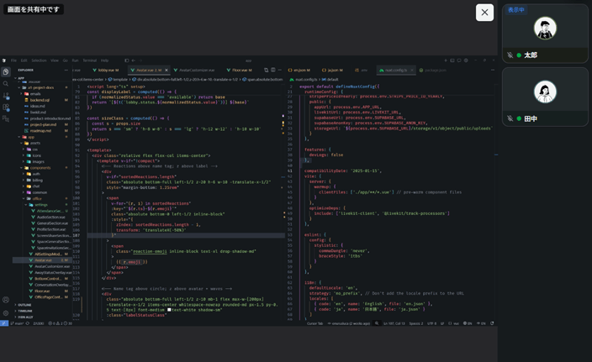This screenshot has width=592, height=362.
Task: Open the Search view in activity bar
Action: [6, 84]
